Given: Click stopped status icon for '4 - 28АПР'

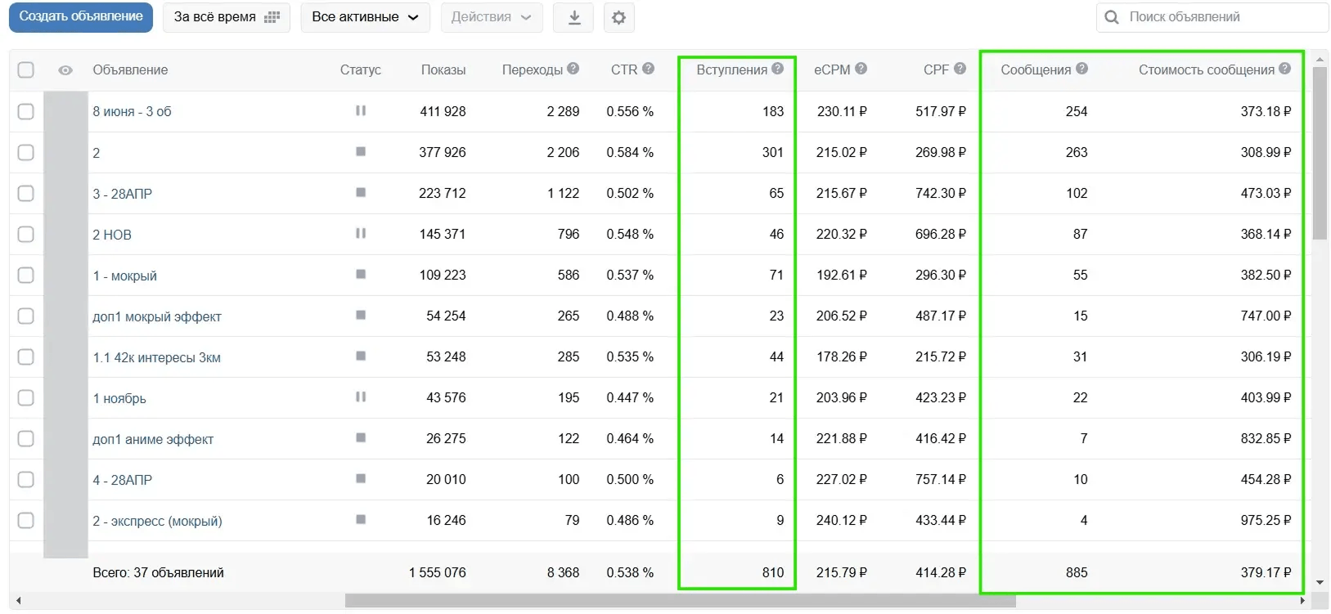Looking at the screenshot, I should [361, 478].
